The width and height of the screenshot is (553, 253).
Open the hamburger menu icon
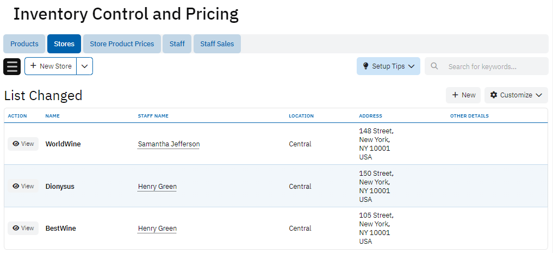(12, 66)
